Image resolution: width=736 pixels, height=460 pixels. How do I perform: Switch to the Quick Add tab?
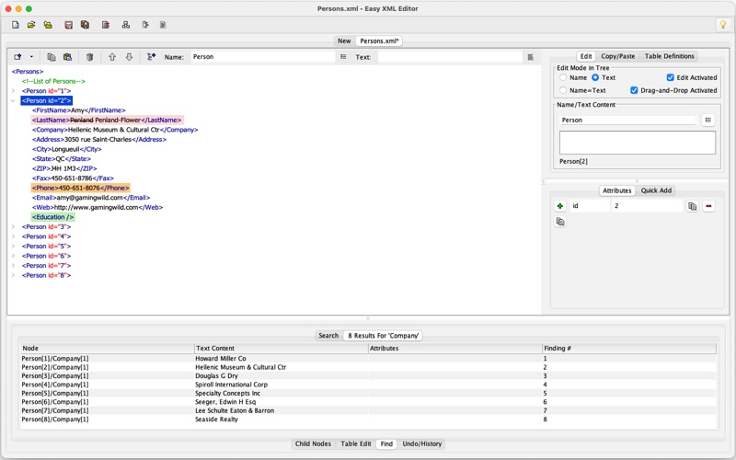(x=656, y=190)
